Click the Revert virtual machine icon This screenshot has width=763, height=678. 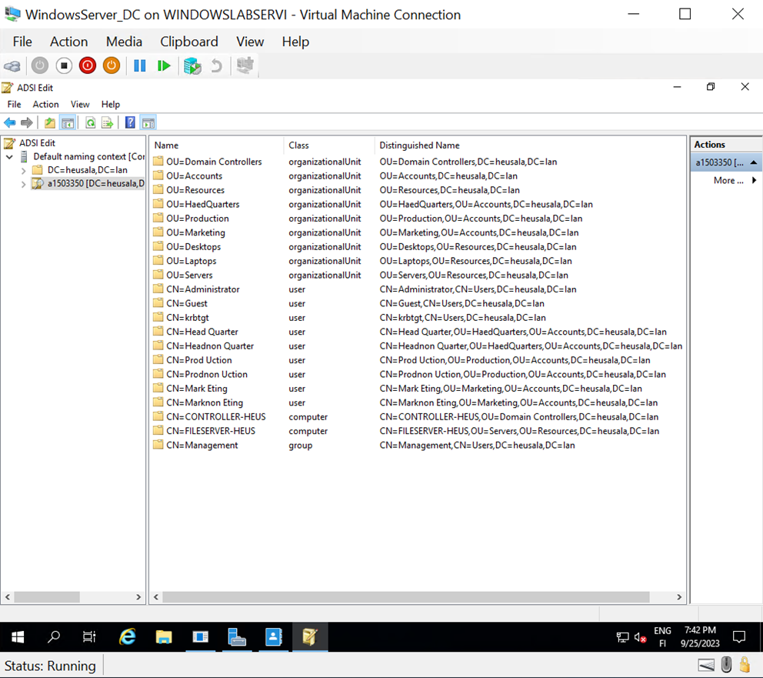coord(216,65)
